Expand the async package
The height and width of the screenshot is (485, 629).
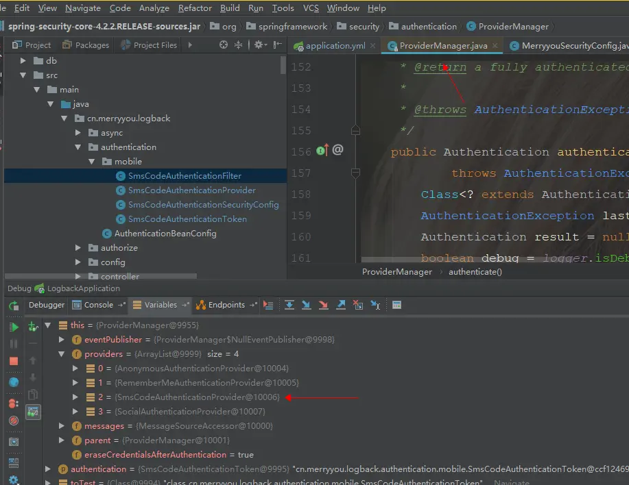pyautogui.click(x=78, y=133)
